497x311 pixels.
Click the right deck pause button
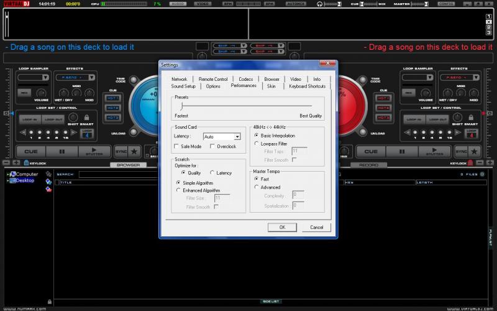tap(401, 152)
